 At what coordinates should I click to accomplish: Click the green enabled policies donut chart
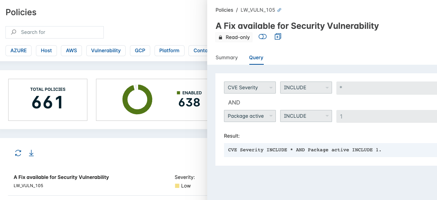137,99
